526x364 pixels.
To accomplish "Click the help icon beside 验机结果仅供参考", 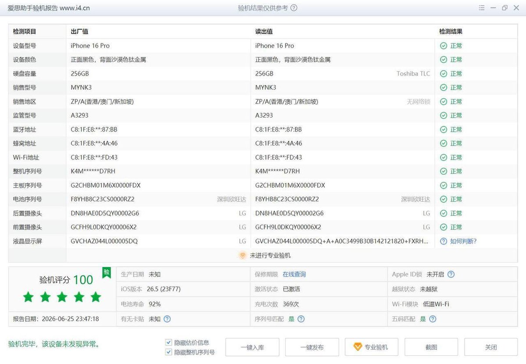I will 294,8.
